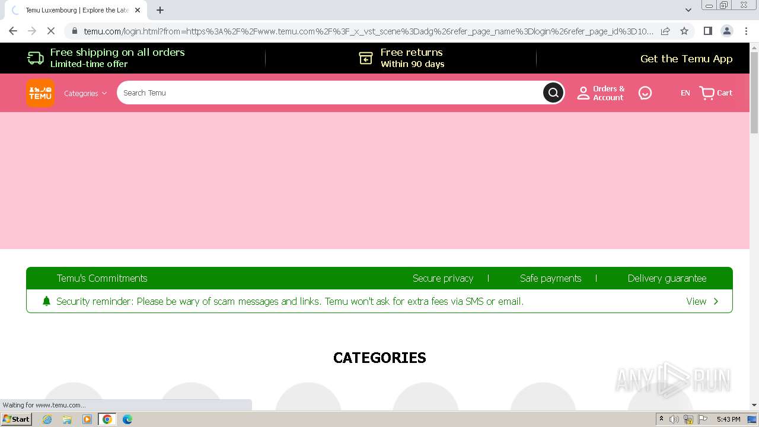
Task: Click View on security reminder
Action: tap(696, 301)
